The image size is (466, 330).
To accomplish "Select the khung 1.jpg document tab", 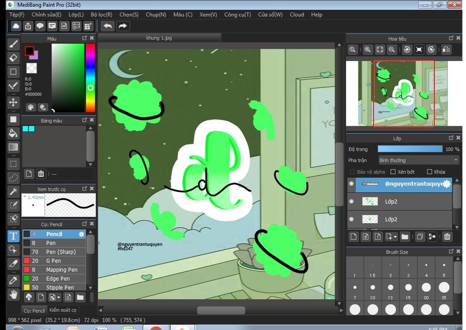I will (x=159, y=38).
